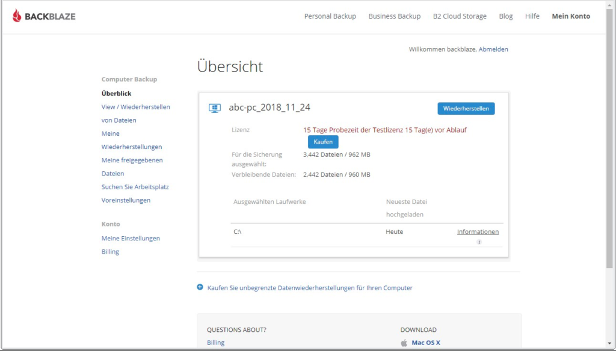Viewport: 616px width, 351px height.
Task: Click the Abmelden link to sign out
Action: pyautogui.click(x=493, y=49)
